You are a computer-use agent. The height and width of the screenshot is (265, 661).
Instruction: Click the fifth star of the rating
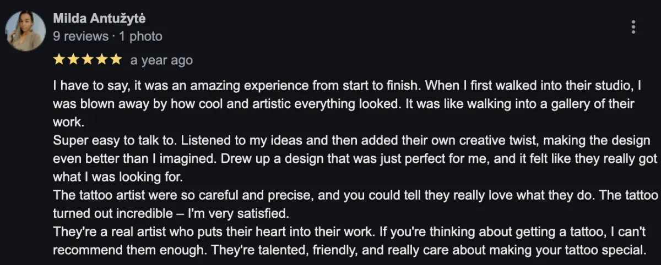pos(115,59)
